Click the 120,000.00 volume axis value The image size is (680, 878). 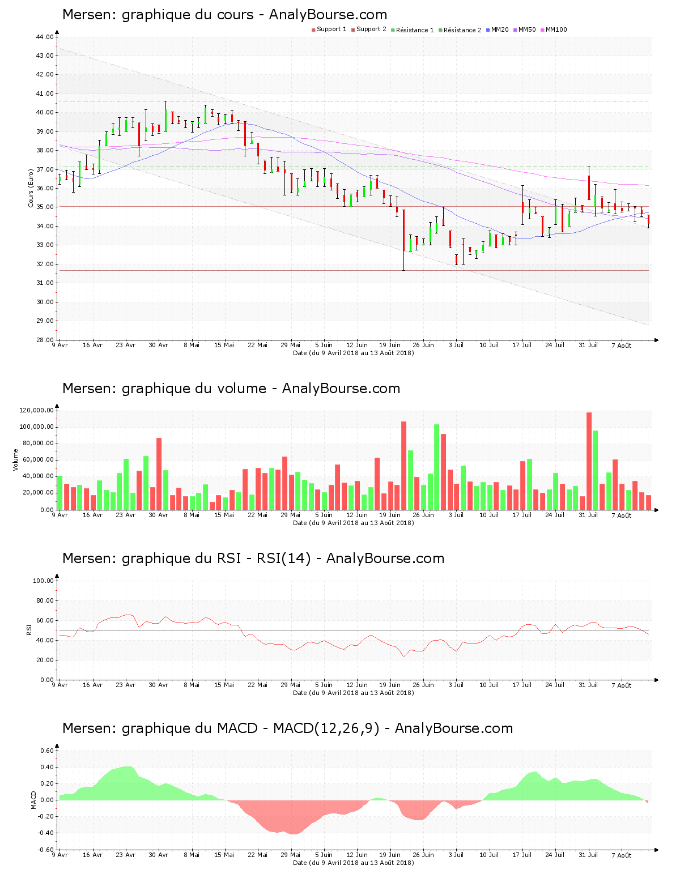tap(36, 410)
